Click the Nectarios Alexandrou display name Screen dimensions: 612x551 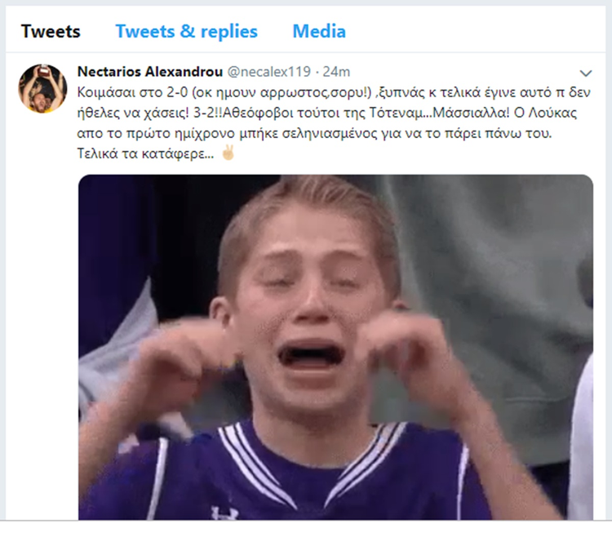[150, 72]
